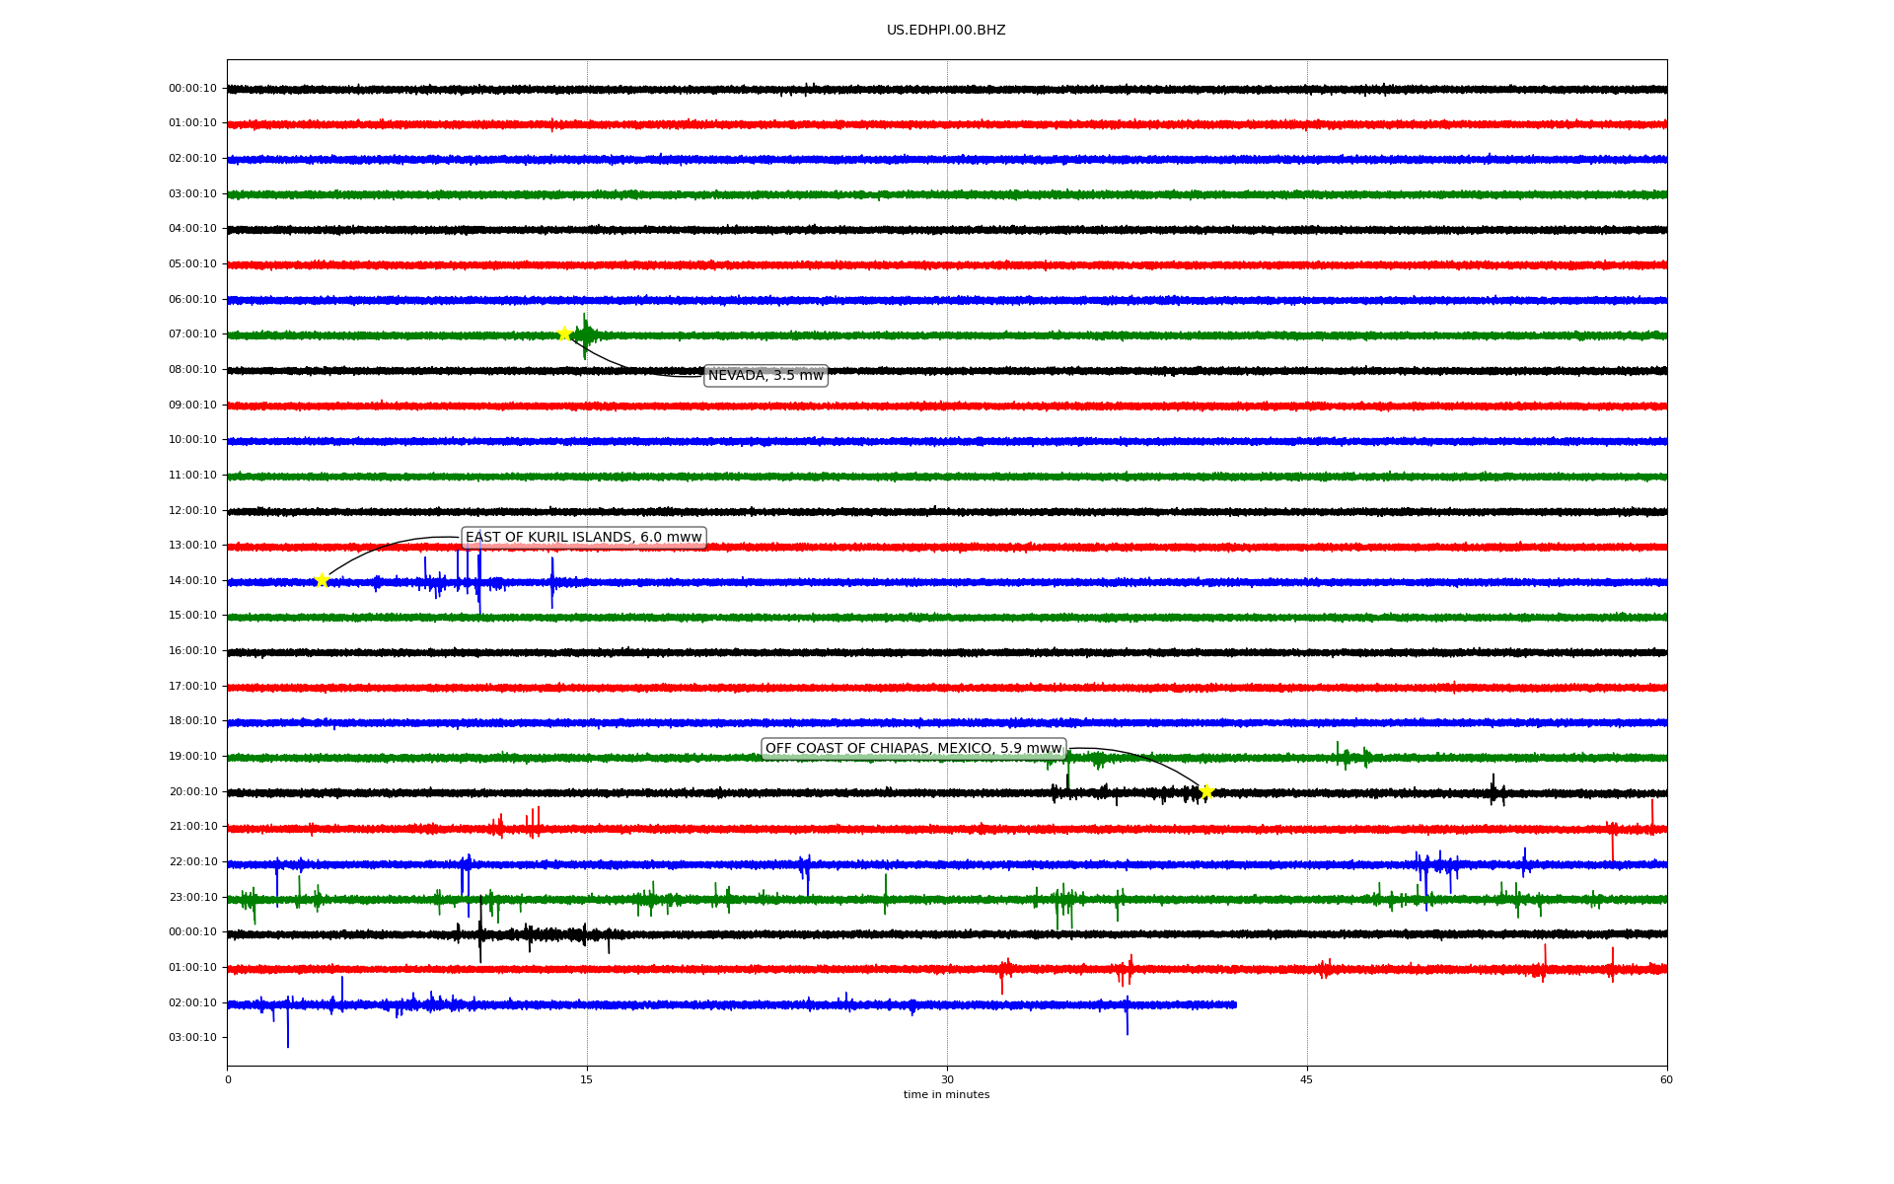
Task: Click the 04:00:10 row label
Action: click(192, 229)
